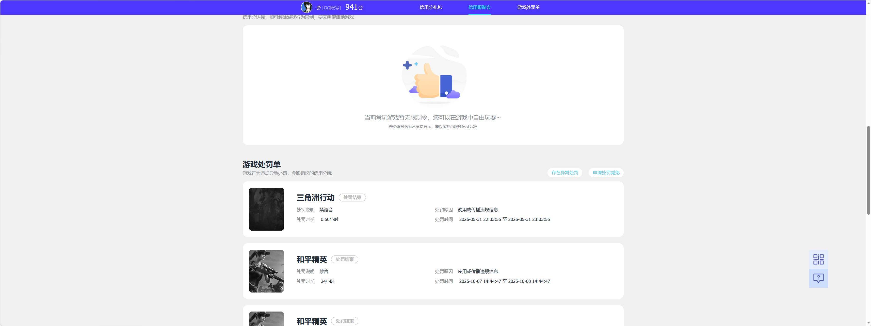The width and height of the screenshot is (871, 326).
Task: Click the user avatar in header
Action: pyautogui.click(x=307, y=7)
